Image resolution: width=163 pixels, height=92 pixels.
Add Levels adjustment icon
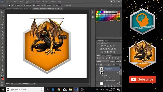(105, 45)
